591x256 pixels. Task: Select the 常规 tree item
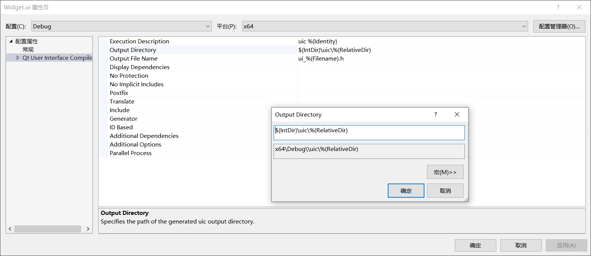[x=28, y=49]
